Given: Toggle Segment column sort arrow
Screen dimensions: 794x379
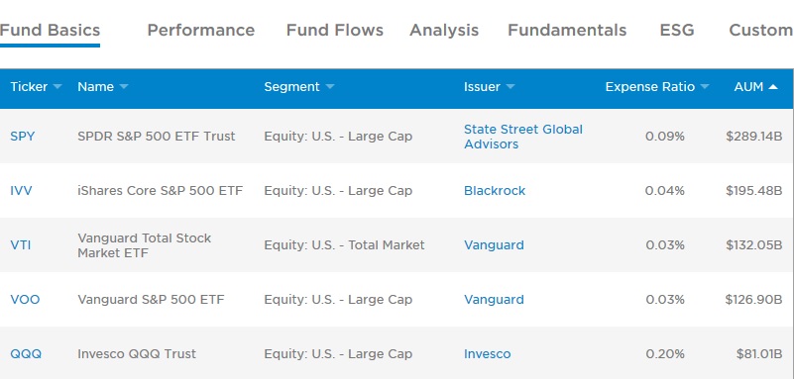Looking at the screenshot, I should click(330, 87).
